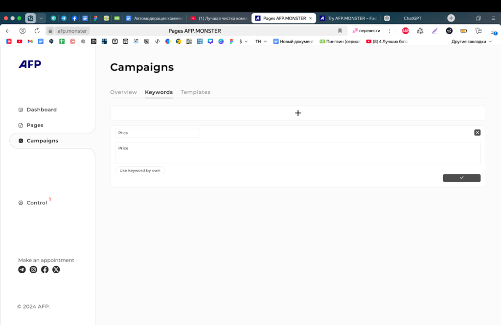
Task: Go to Dashboard in the sidebar
Action: [x=41, y=110]
